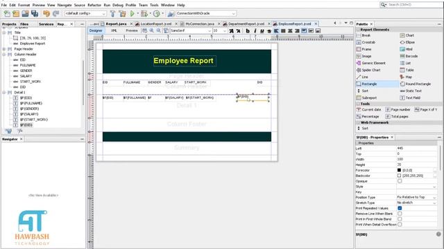Switch to the Report.java tab
Image resolution: width=444 pixels, height=249 pixels.
tap(116, 24)
